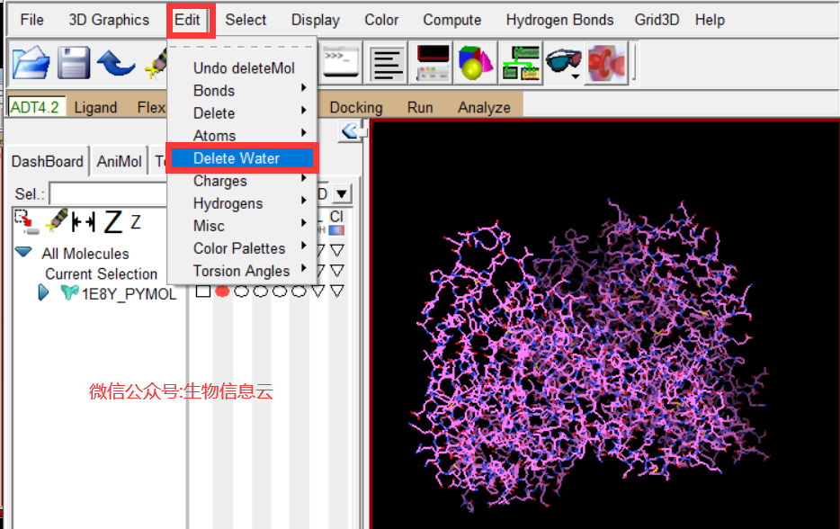Click the large Z icon
This screenshot has width=840, height=529.
(113, 221)
